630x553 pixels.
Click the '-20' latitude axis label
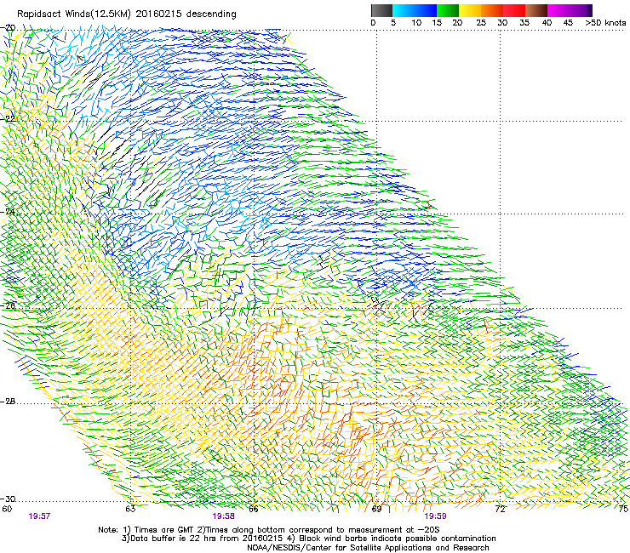point(8,27)
